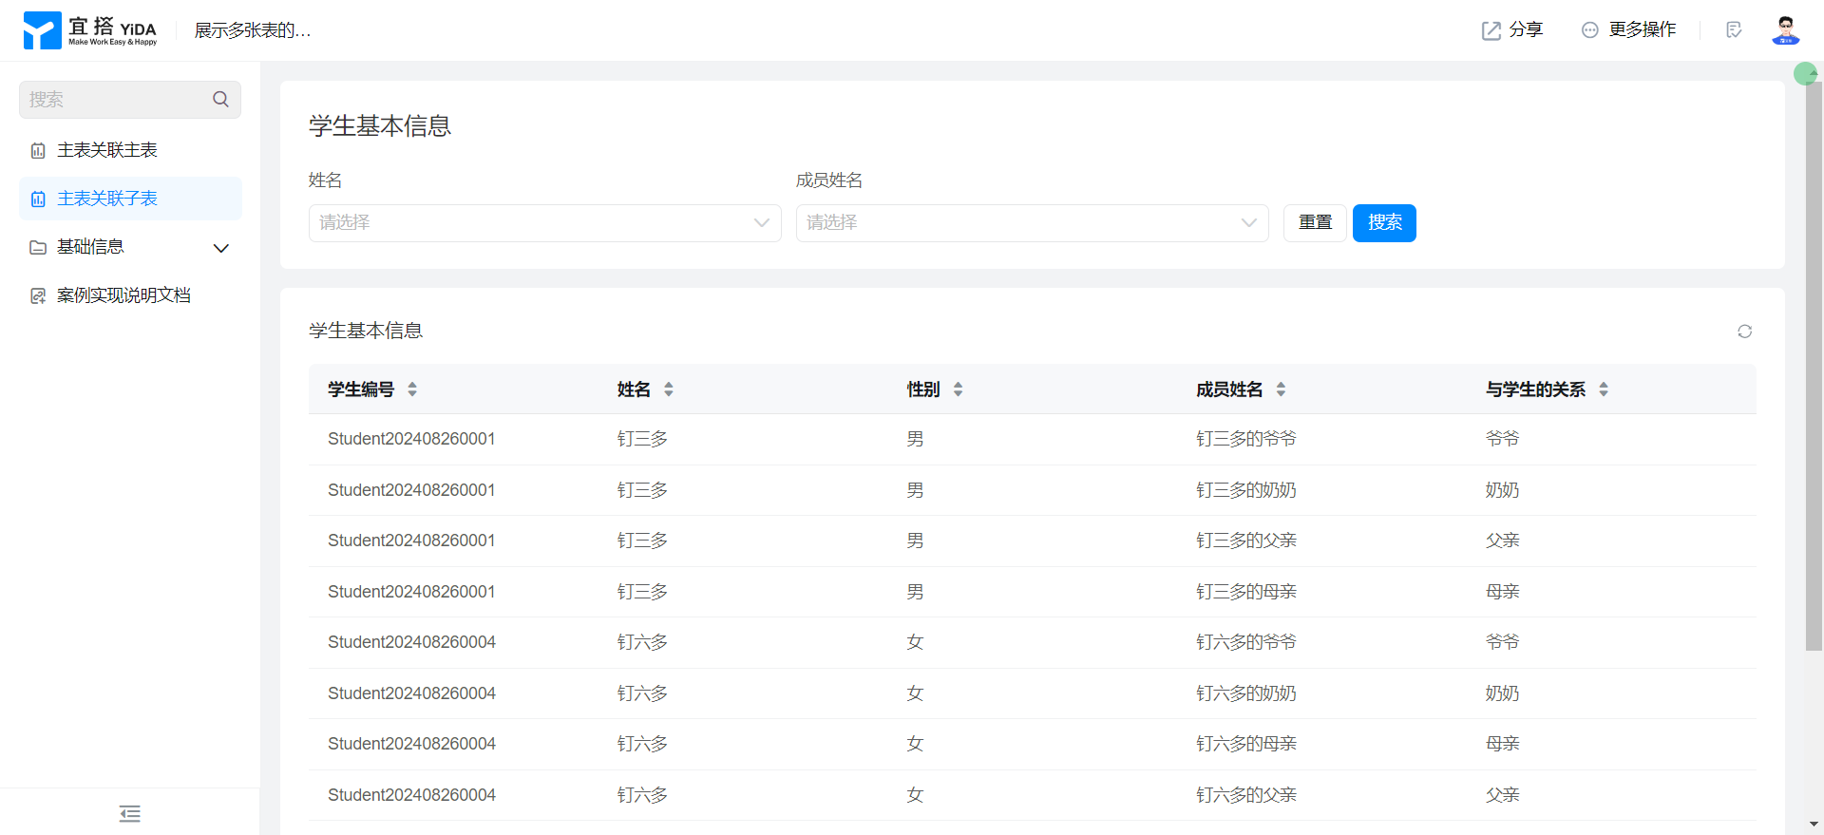1824x835 pixels.
Task: Open the 更多操作 ellipsis menu
Action: (x=1589, y=30)
